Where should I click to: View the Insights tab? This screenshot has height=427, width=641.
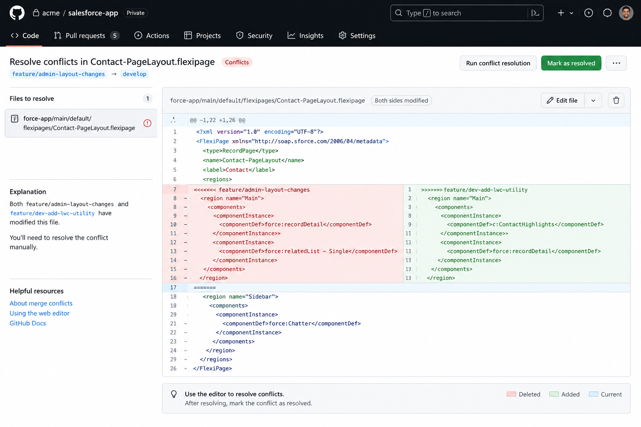[x=305, y=35]
